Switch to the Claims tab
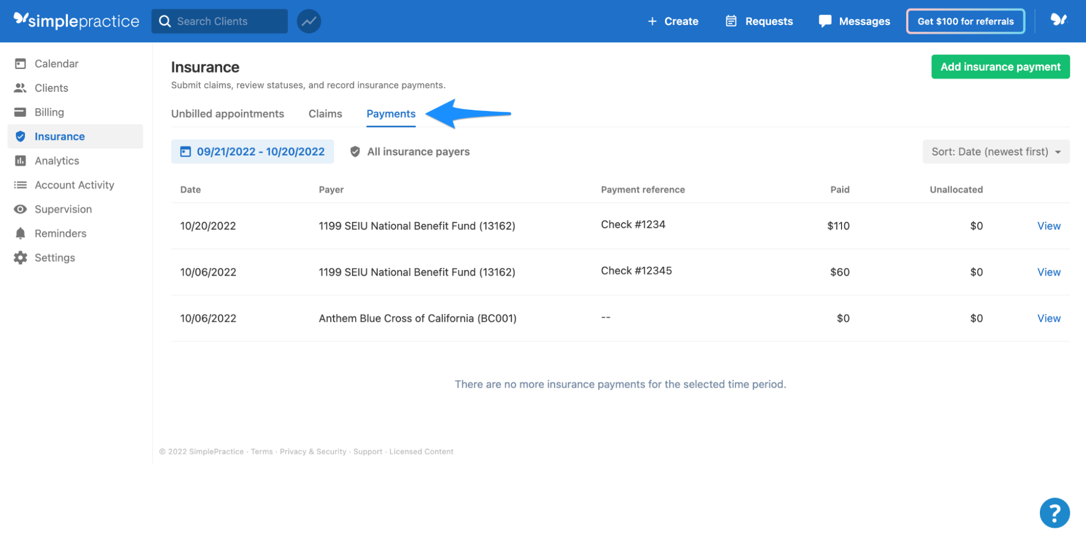The image size is (1086, 543). point(325,114)
